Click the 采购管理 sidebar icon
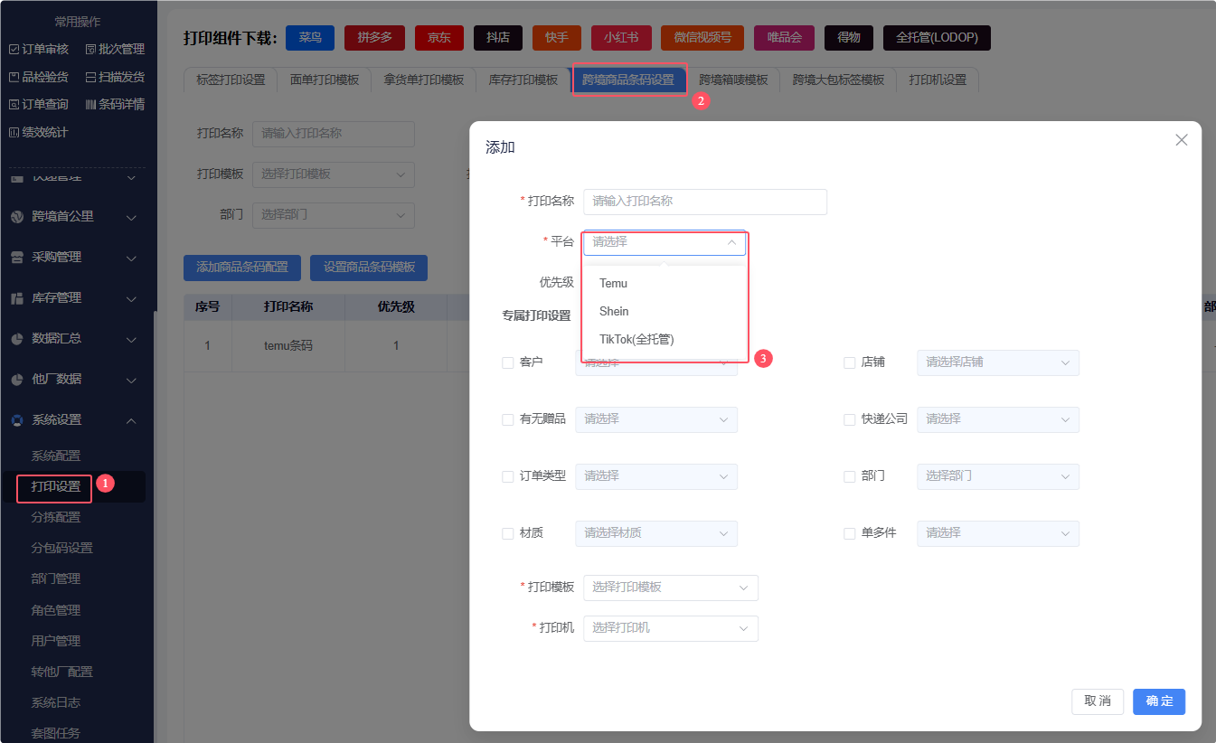 (16, 258)
